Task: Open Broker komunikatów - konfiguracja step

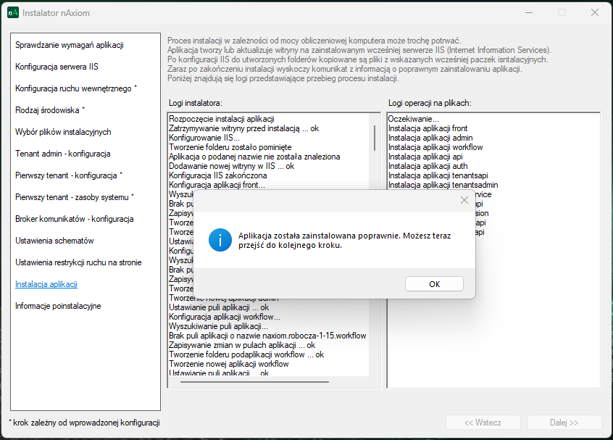Action: 74,219
